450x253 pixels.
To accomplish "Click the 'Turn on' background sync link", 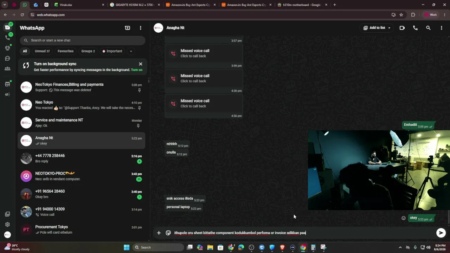I will click(x=136, y=70).
